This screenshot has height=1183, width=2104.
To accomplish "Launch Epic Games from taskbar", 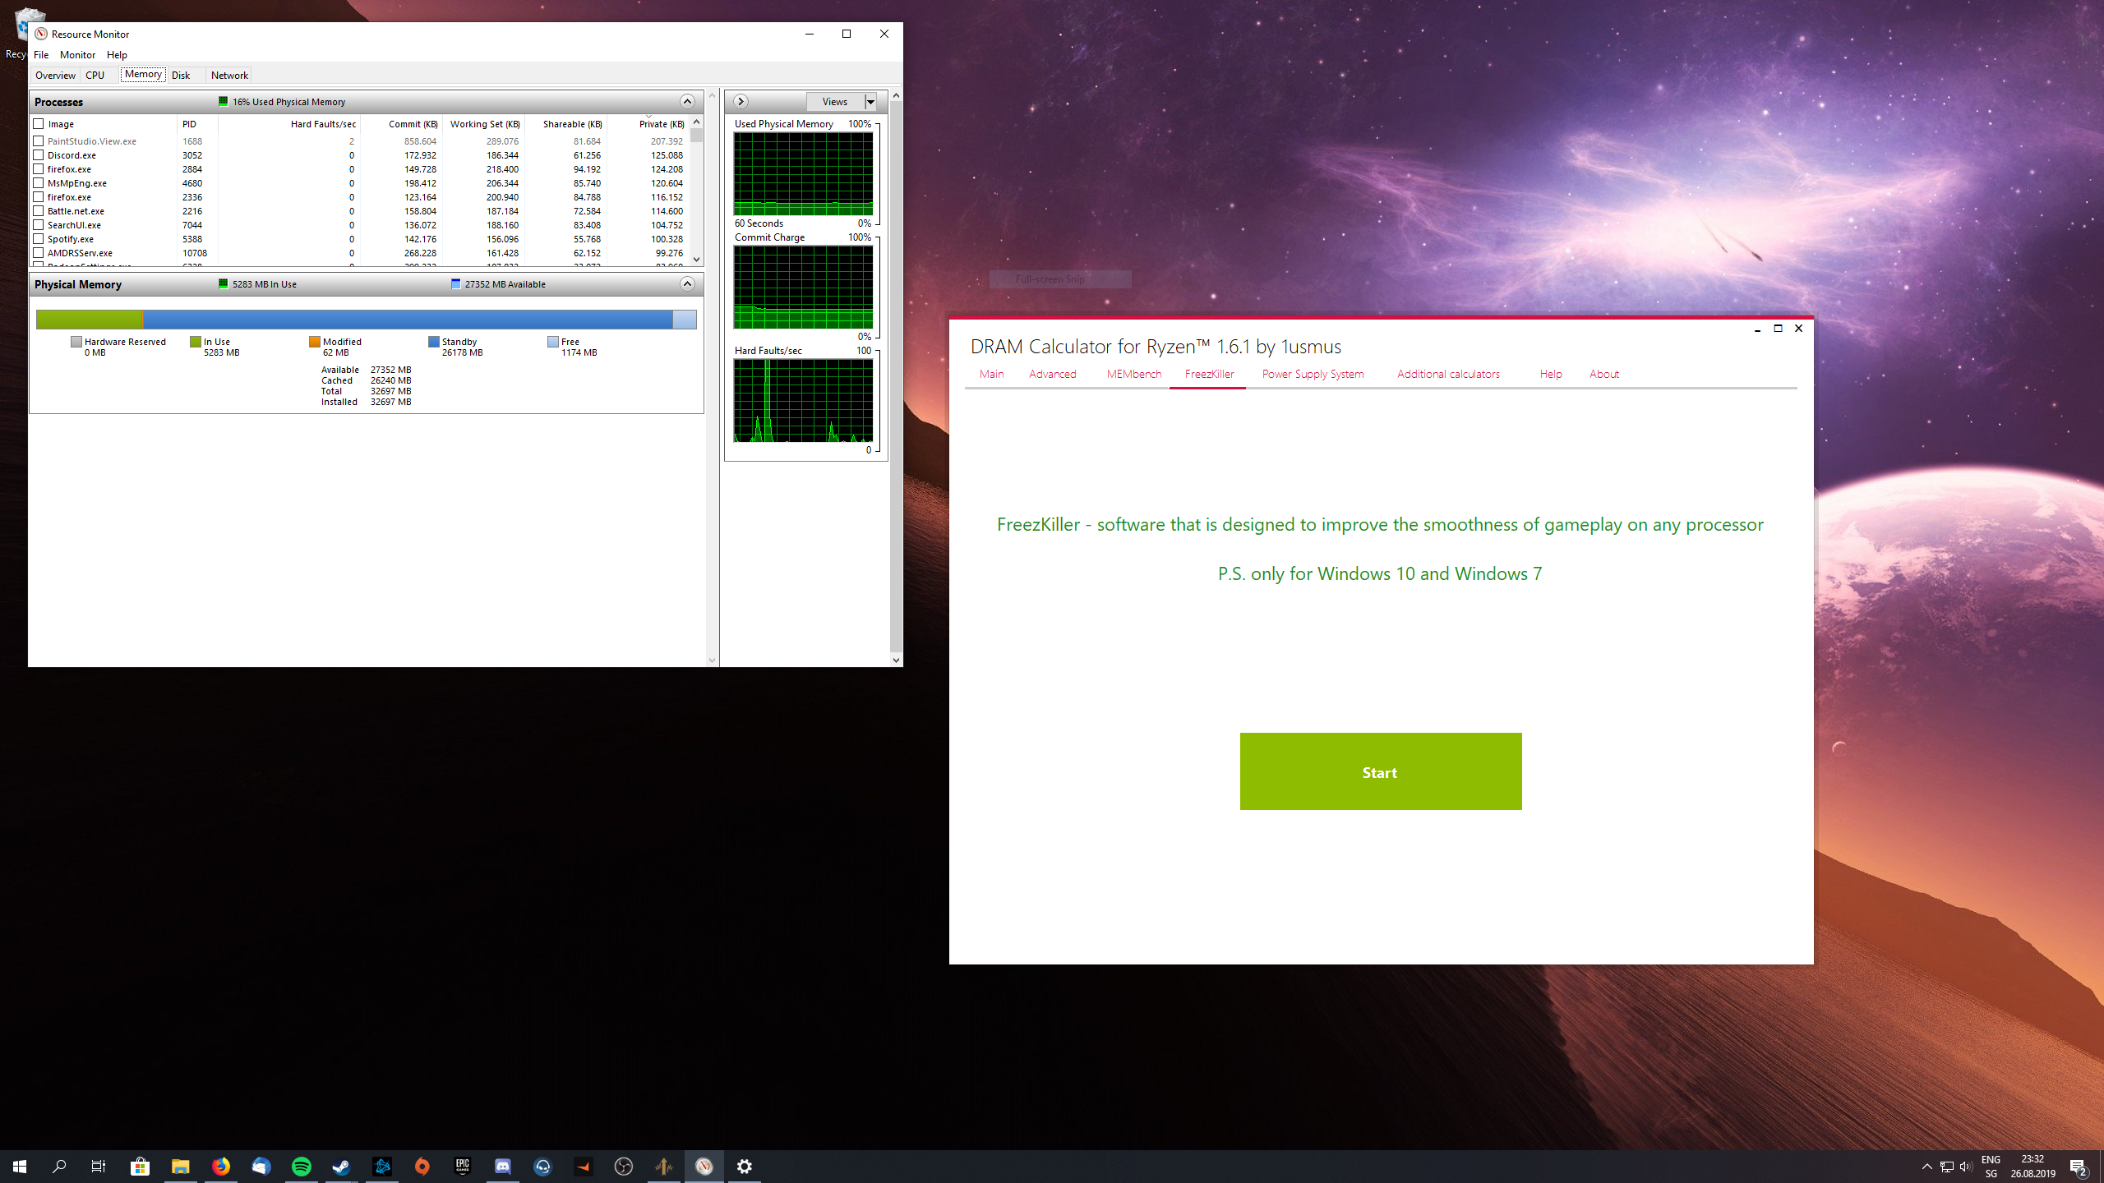I will (463, 1167).
